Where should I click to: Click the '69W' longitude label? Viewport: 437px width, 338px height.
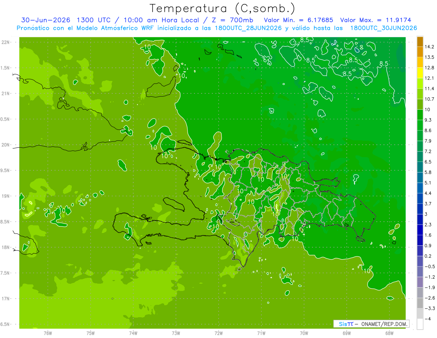347,333
